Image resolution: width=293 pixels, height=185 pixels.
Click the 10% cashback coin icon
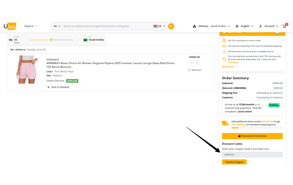224,41
